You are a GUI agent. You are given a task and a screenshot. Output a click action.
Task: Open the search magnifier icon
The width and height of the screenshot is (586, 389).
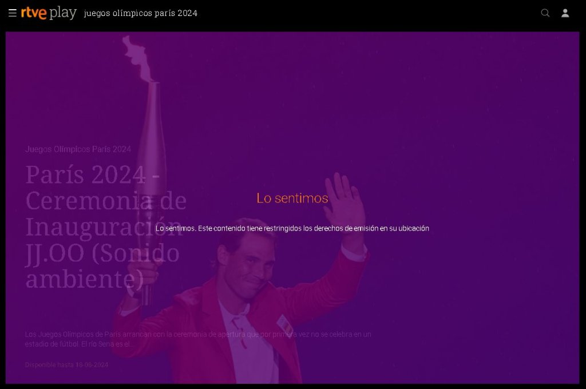(545, 13)
